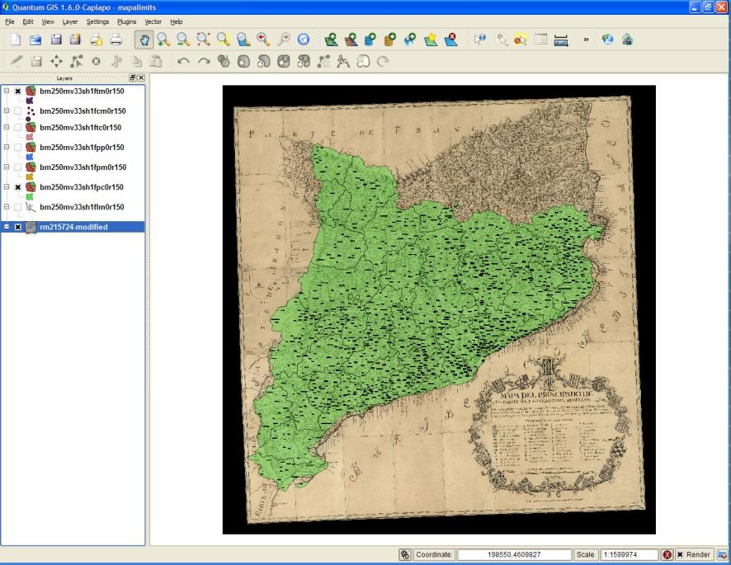This screenshot has height=565, width=731.
Task: Select the bm250mv33sh1fpc0r150 layer name
Action: pos(82,187)
